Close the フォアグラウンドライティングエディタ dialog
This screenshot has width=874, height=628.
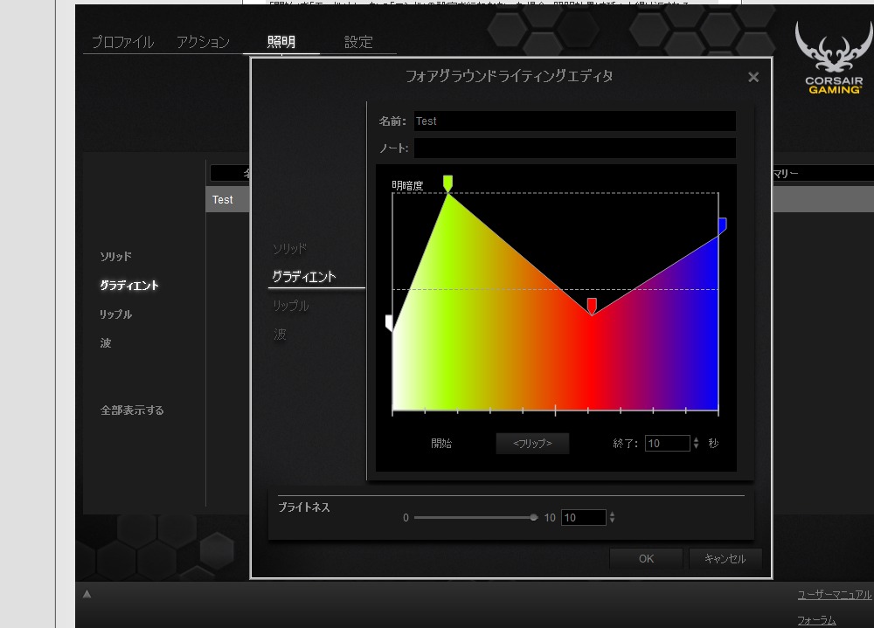tap(753, 77)
